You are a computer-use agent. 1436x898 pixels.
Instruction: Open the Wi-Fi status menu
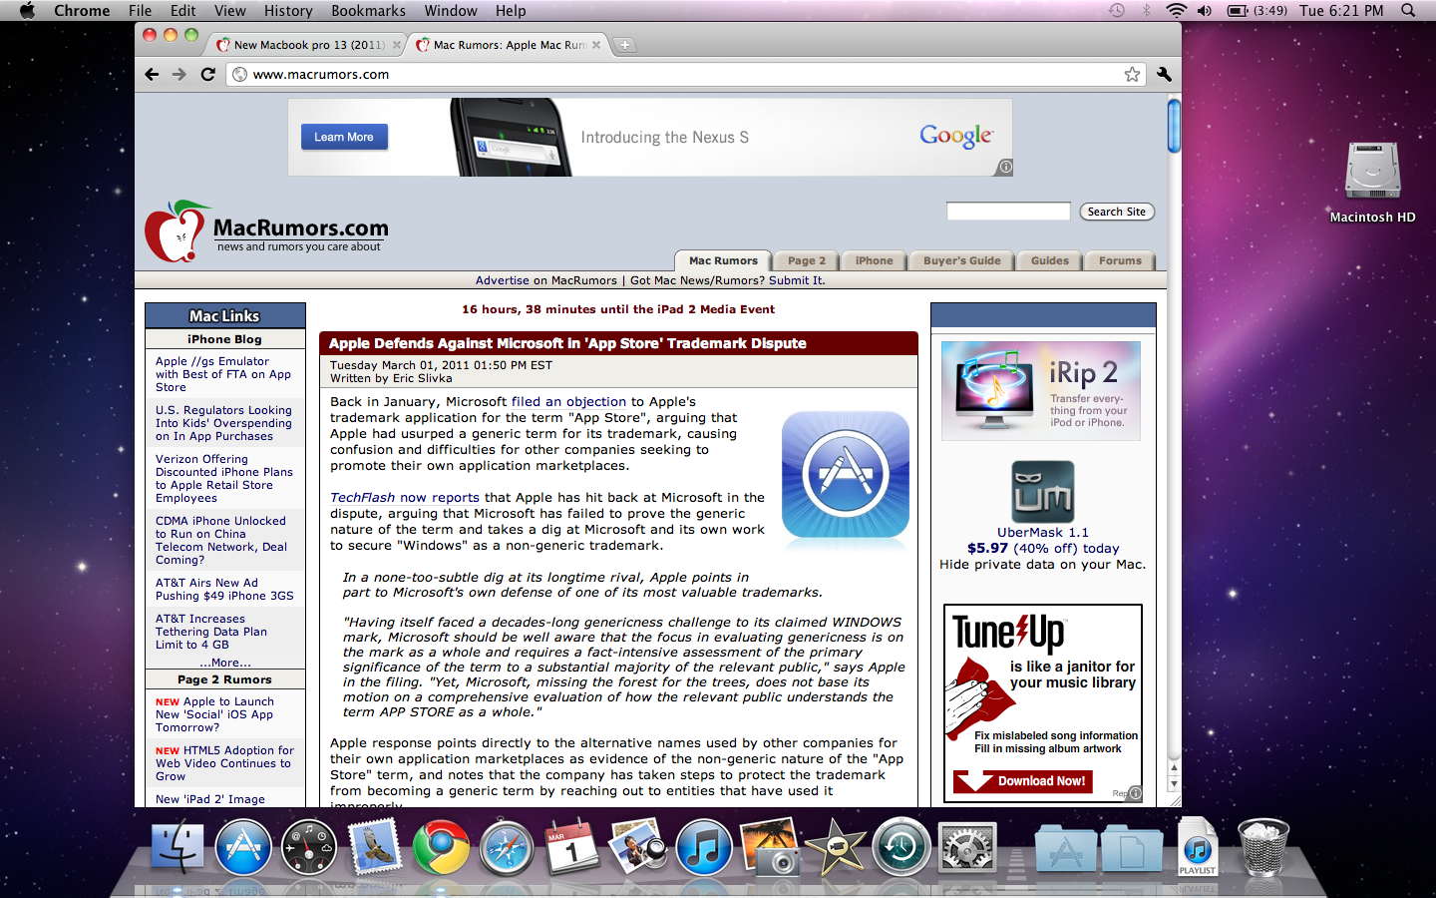[x=1176, y=11]
